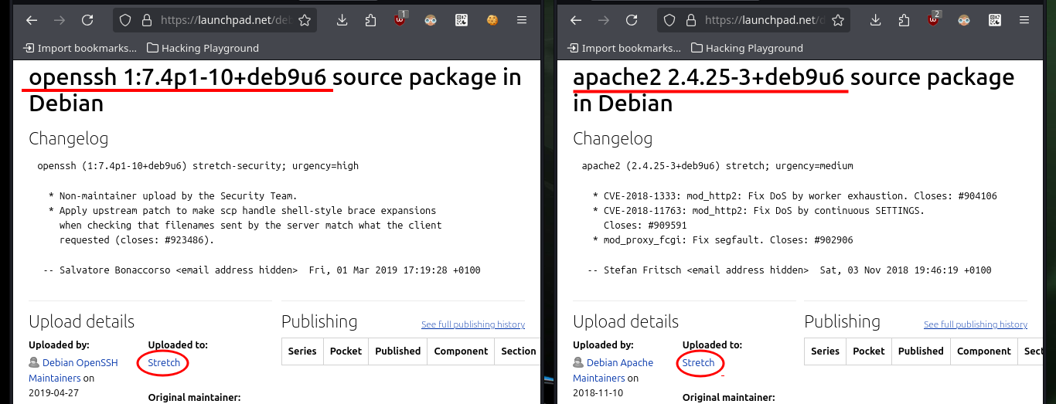Click the cookie extension icon in left window
The width and height of the screenshot is (1056, 404).
tap(491, 20)
